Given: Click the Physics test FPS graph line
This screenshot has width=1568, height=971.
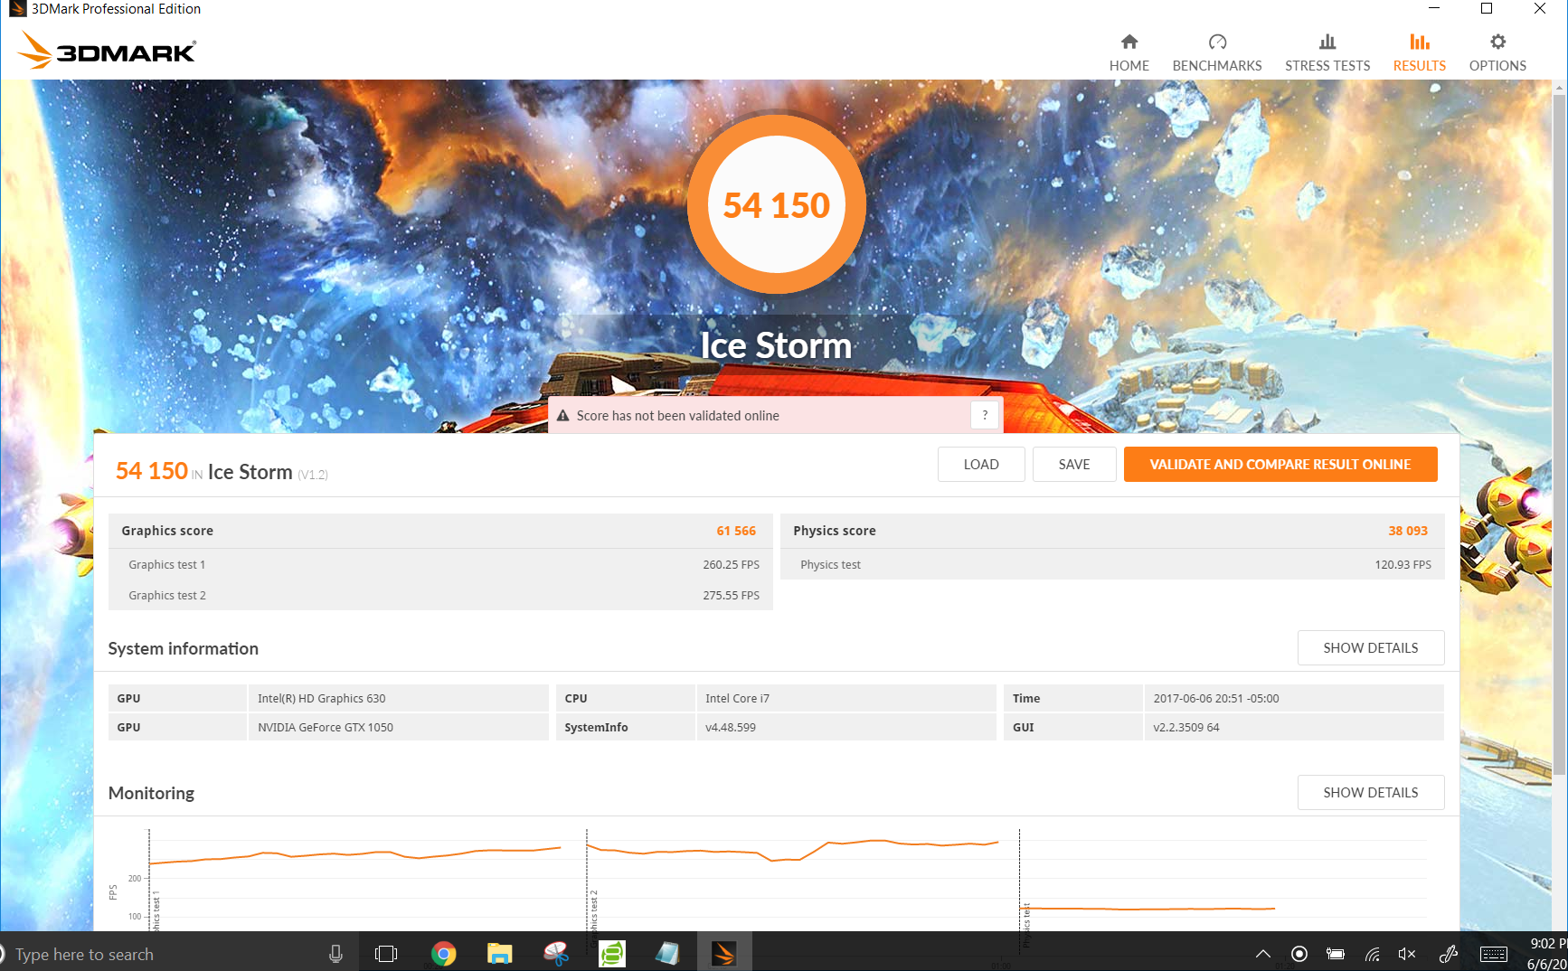Looking at the screenshot, I should tap(1147, 908).
